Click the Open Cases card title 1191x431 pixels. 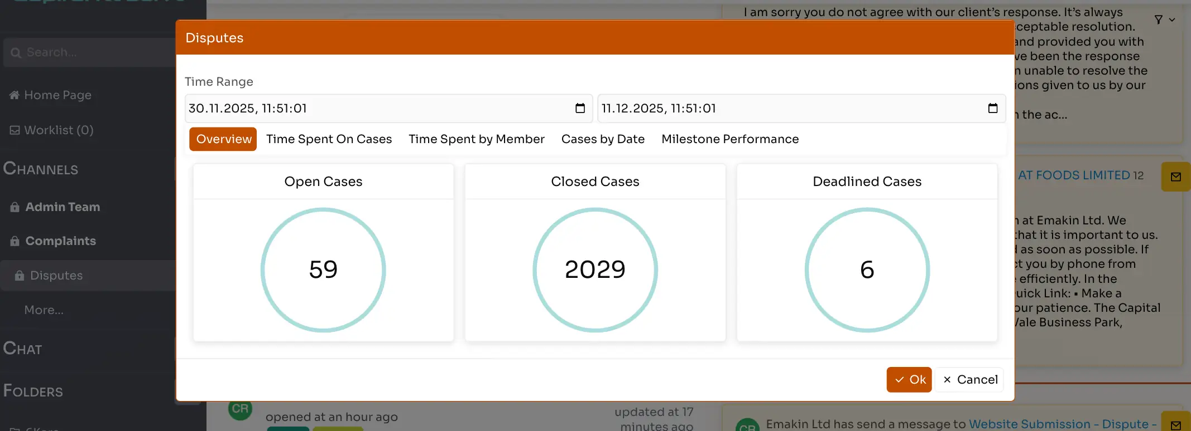pos(323,182)
